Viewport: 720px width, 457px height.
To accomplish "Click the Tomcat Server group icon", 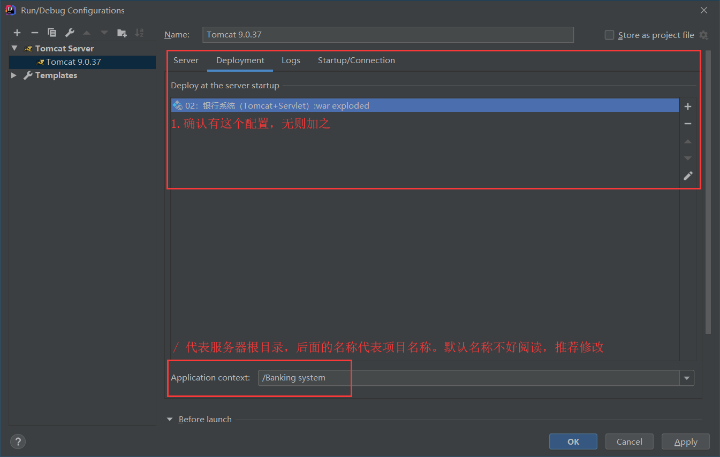I will click(x=28, y=49).
